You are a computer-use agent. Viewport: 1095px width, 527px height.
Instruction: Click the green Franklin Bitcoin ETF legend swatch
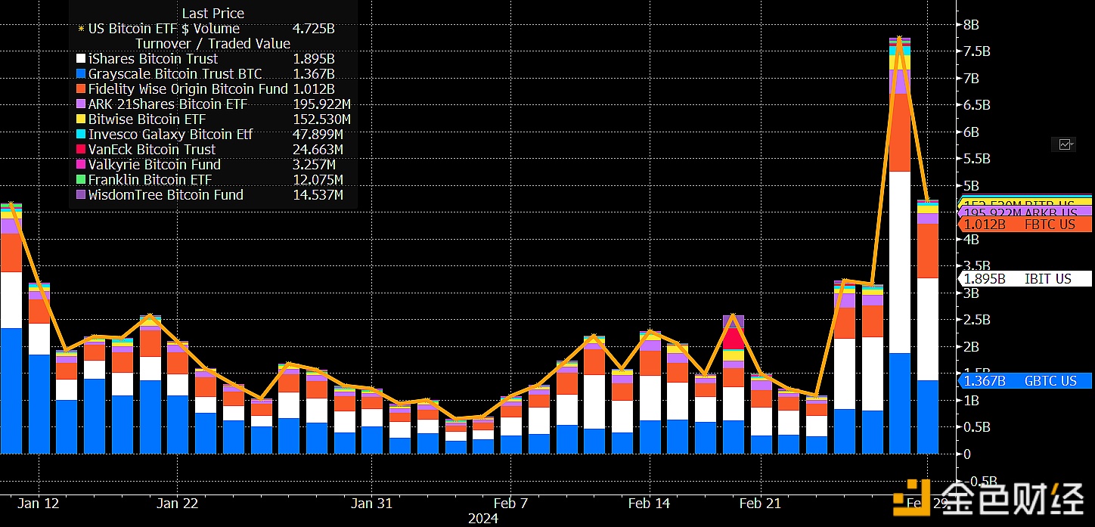(x=81, y=180)
